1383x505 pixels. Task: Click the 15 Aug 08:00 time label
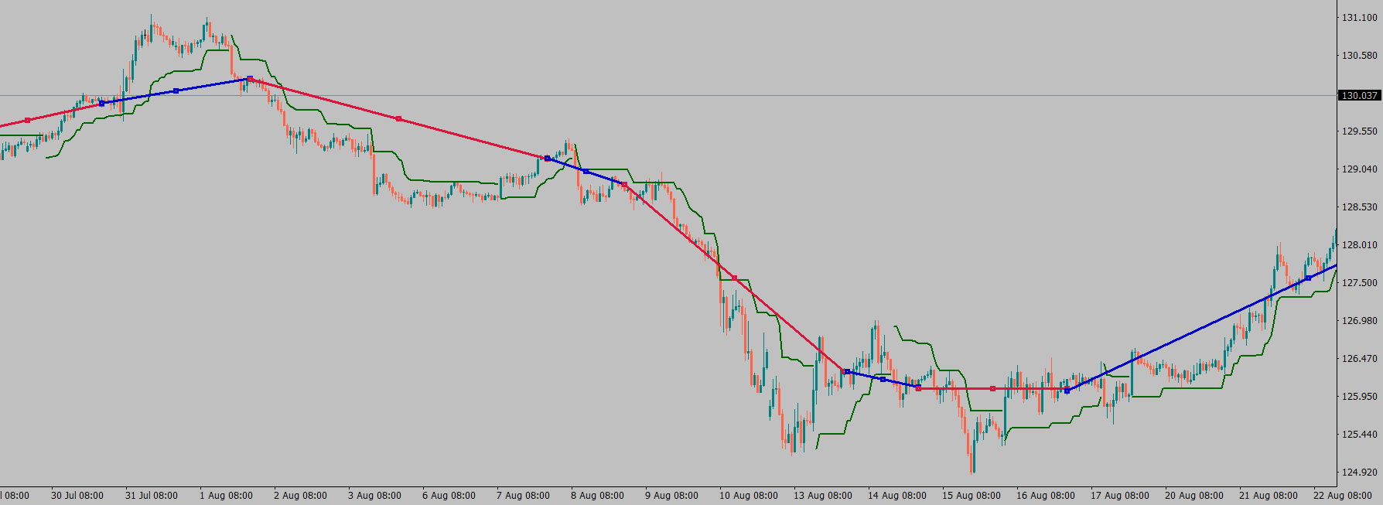point(972,496)
